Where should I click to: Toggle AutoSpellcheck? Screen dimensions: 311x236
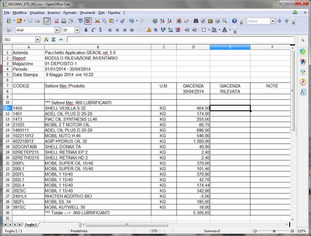88,21
